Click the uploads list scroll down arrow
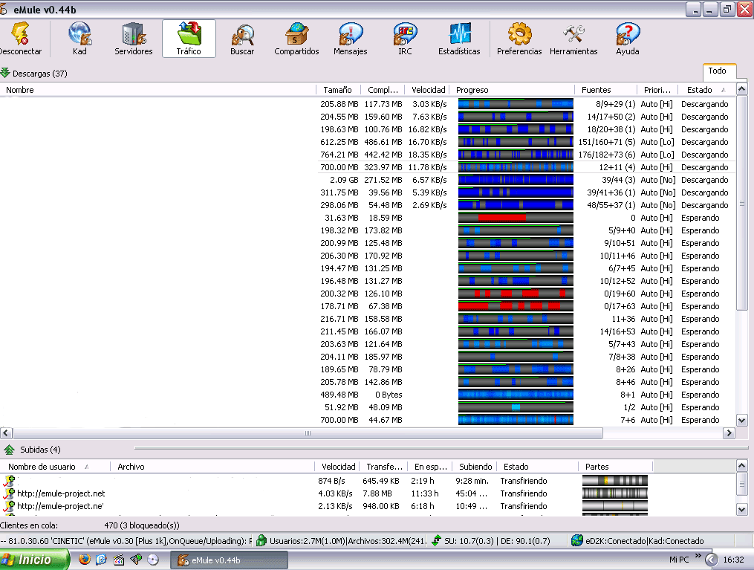 (741, 509)
